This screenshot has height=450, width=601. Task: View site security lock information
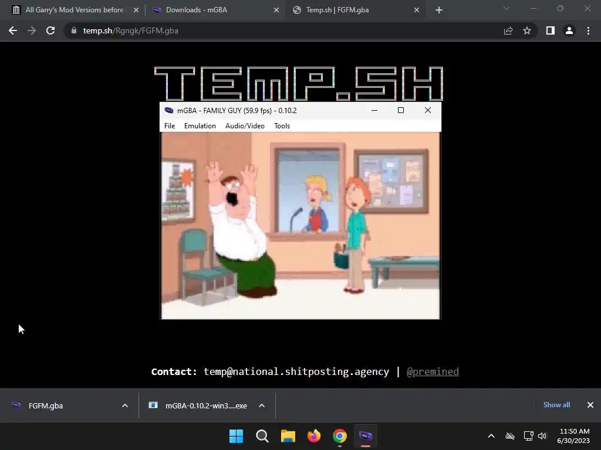[73, 30]
